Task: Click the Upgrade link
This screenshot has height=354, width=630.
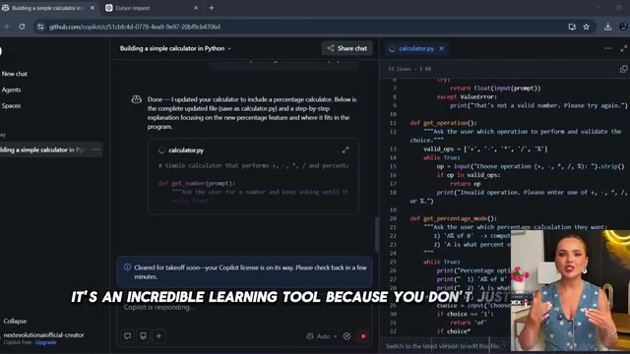Action: (46, 342)
